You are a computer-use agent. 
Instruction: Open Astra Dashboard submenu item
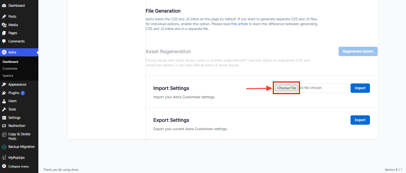point(10,62)
